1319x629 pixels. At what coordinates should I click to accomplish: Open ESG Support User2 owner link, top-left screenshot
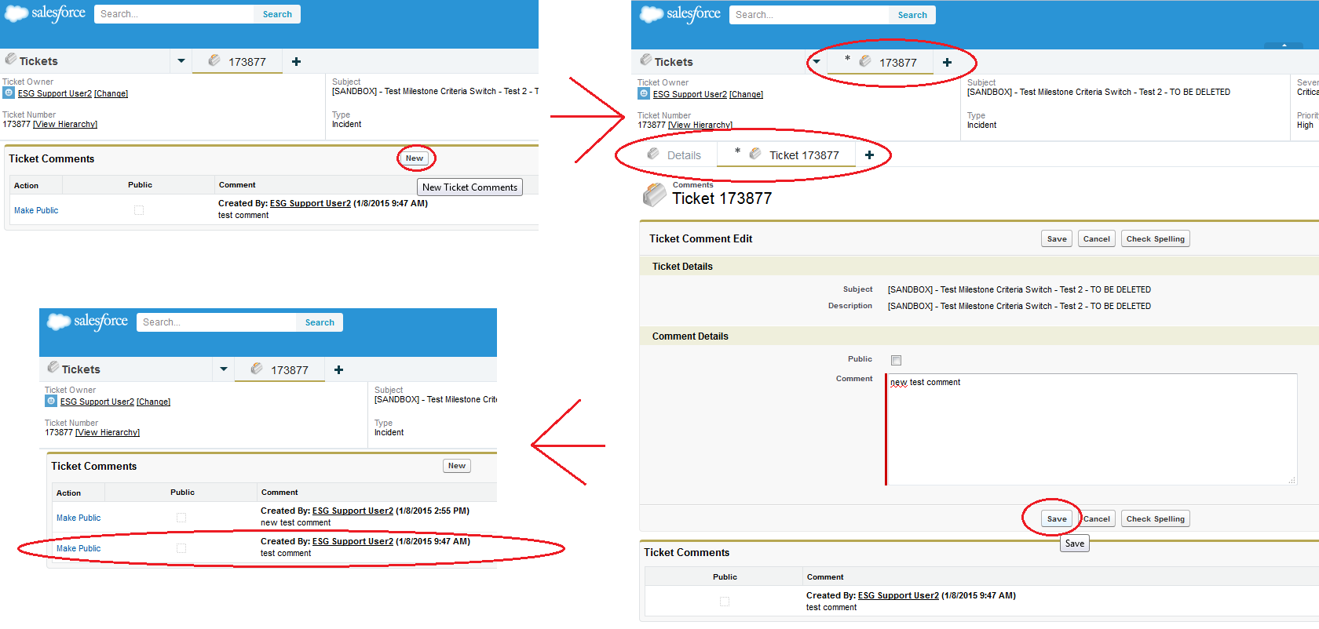[55, 93]
